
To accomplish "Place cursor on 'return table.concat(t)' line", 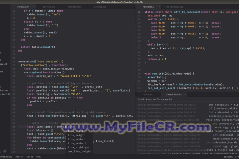I will pyautogui.click(x=40, y=47).
